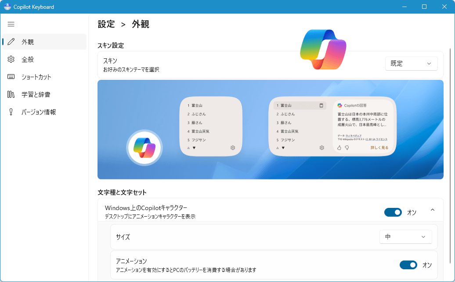Click the lightbulb icon beside バージョン情報

(11, 112)
